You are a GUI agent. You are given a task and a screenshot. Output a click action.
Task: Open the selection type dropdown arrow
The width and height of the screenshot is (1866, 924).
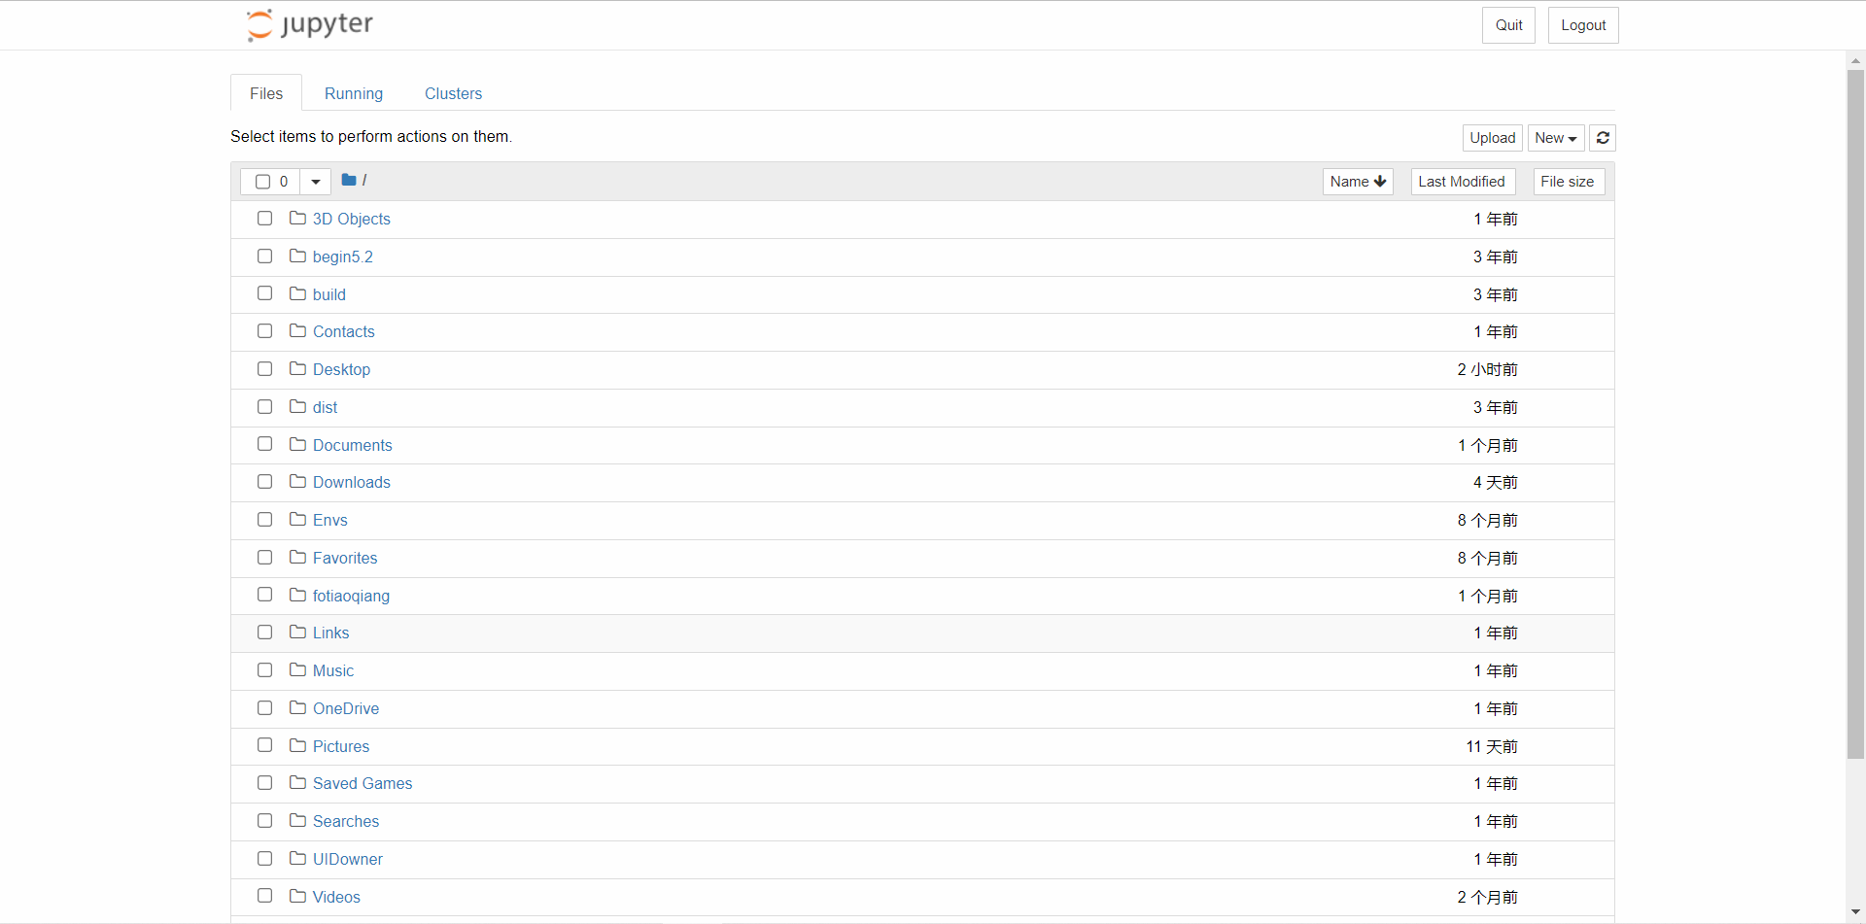click(x=316, y=182)
